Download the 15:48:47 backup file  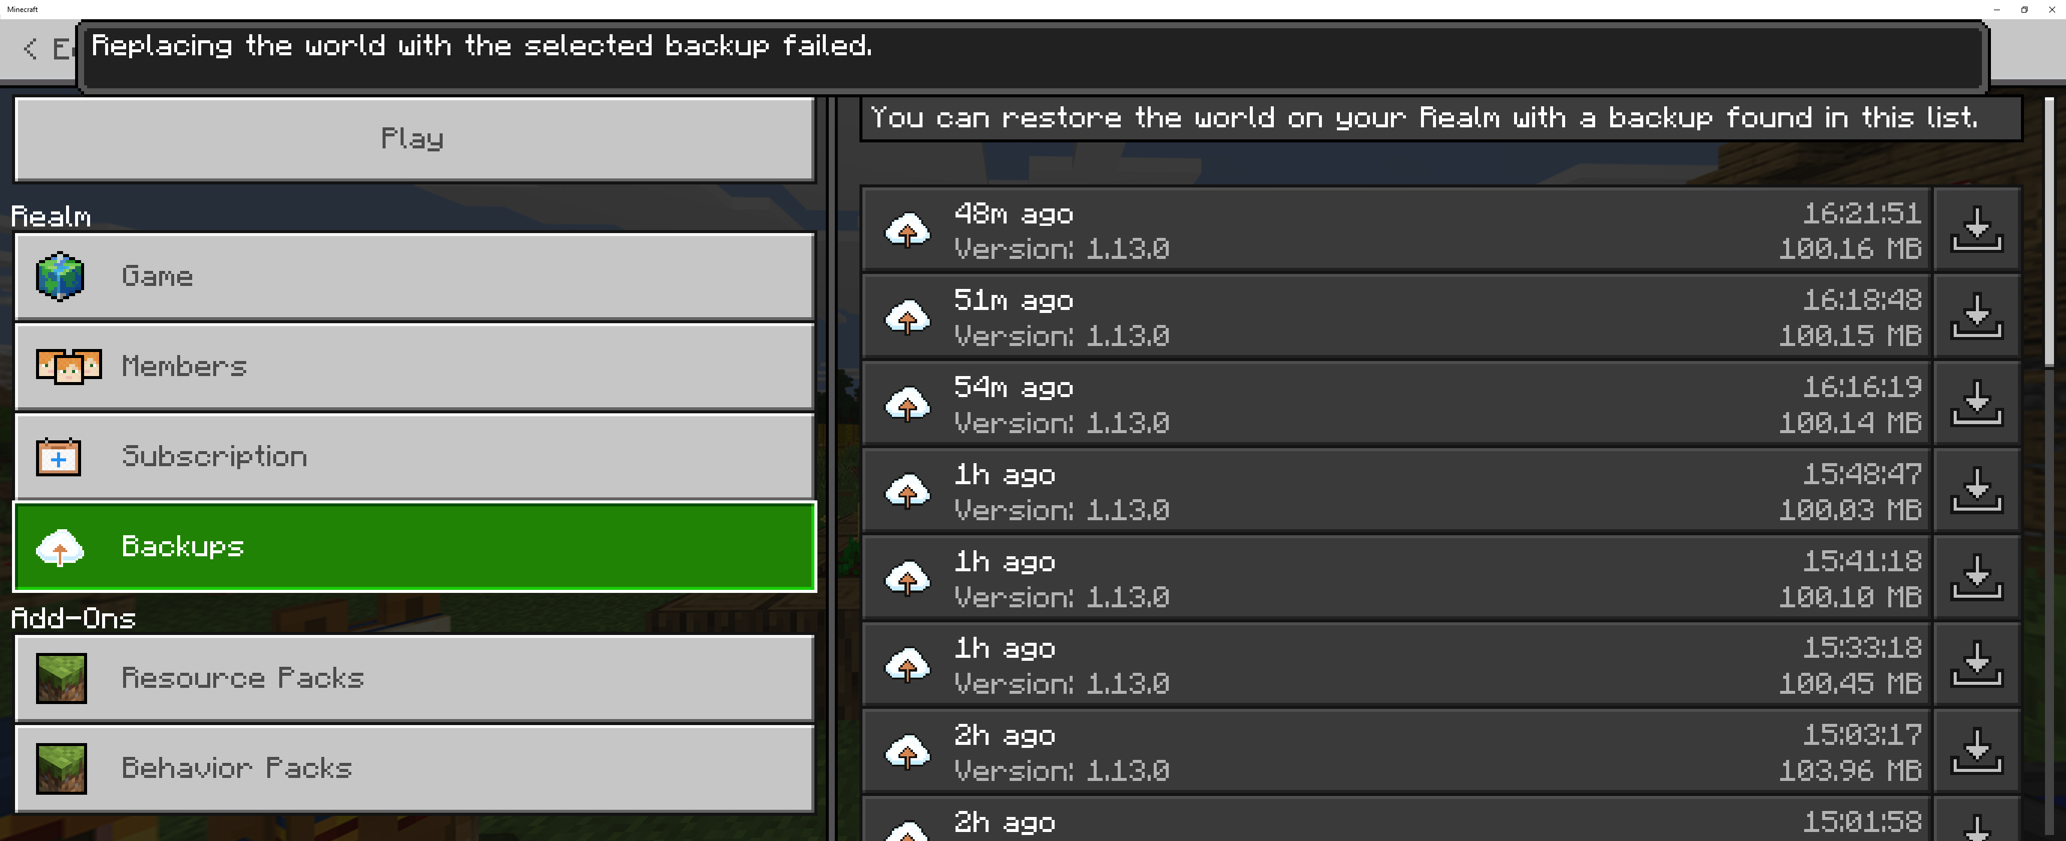(1976, 490)
